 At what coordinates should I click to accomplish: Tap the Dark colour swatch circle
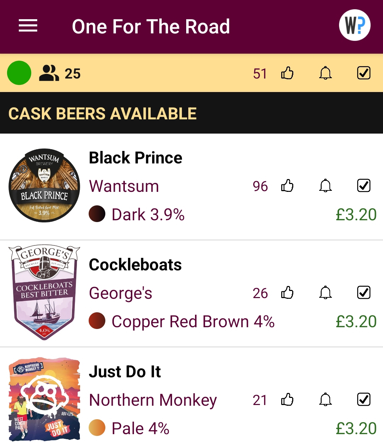97,214
